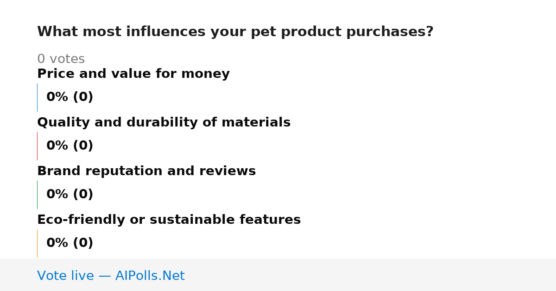The image size is (556, 291).
Task: Choose Quality and durability of materials
Action: coord(164,123)
